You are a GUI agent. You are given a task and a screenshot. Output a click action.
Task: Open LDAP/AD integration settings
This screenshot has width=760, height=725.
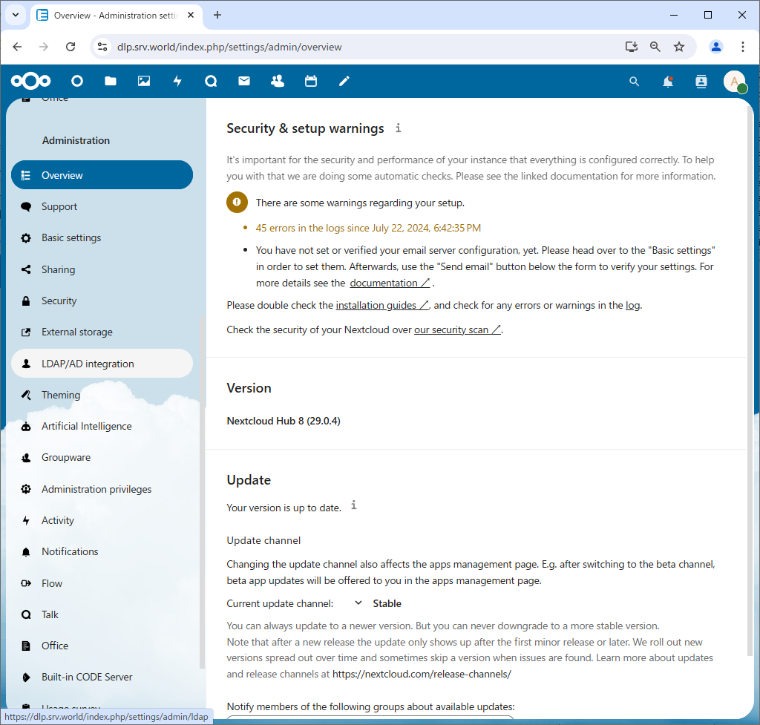[102, 364]
